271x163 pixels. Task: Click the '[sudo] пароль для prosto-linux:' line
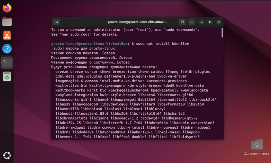pos(84,48)
